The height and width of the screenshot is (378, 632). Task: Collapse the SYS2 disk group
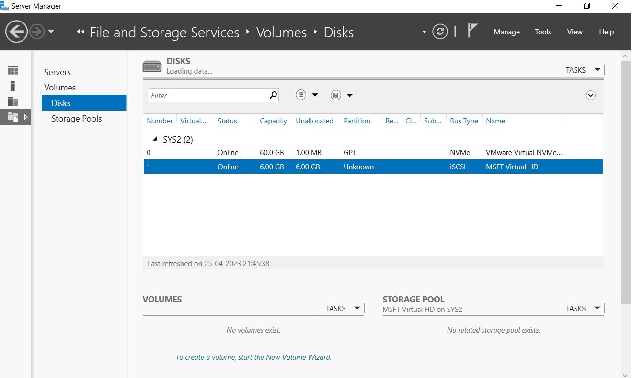pos(154,139)
